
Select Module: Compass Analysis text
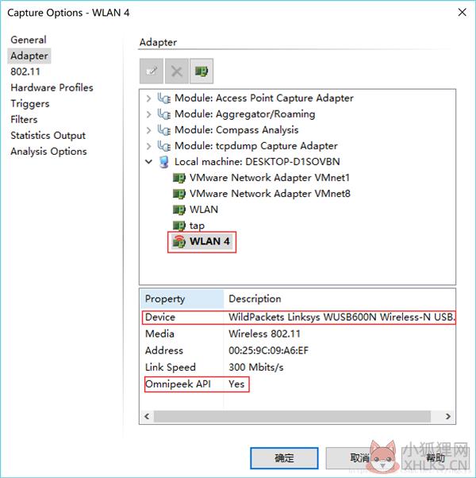(x=236, y=130)
